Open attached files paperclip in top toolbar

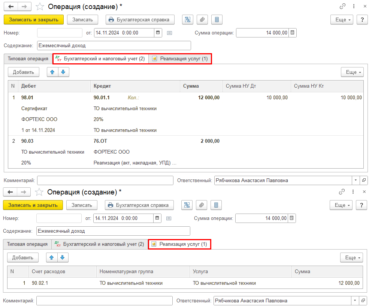(x=202, y=20)
